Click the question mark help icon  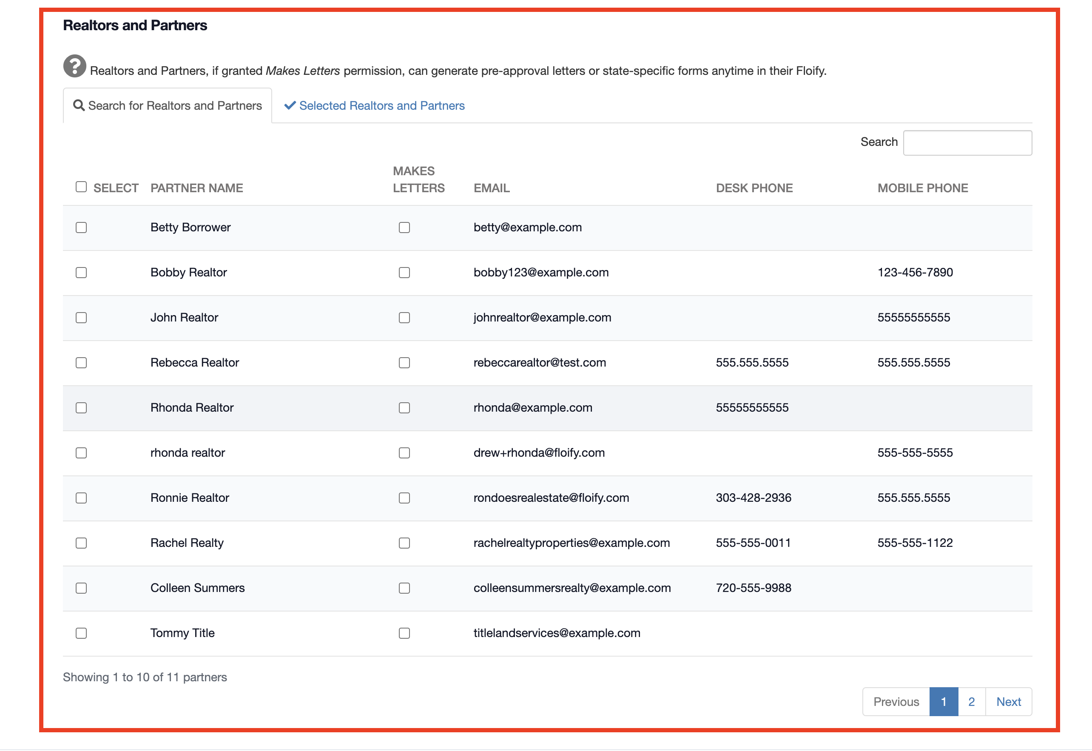click(x=75, y=66)
